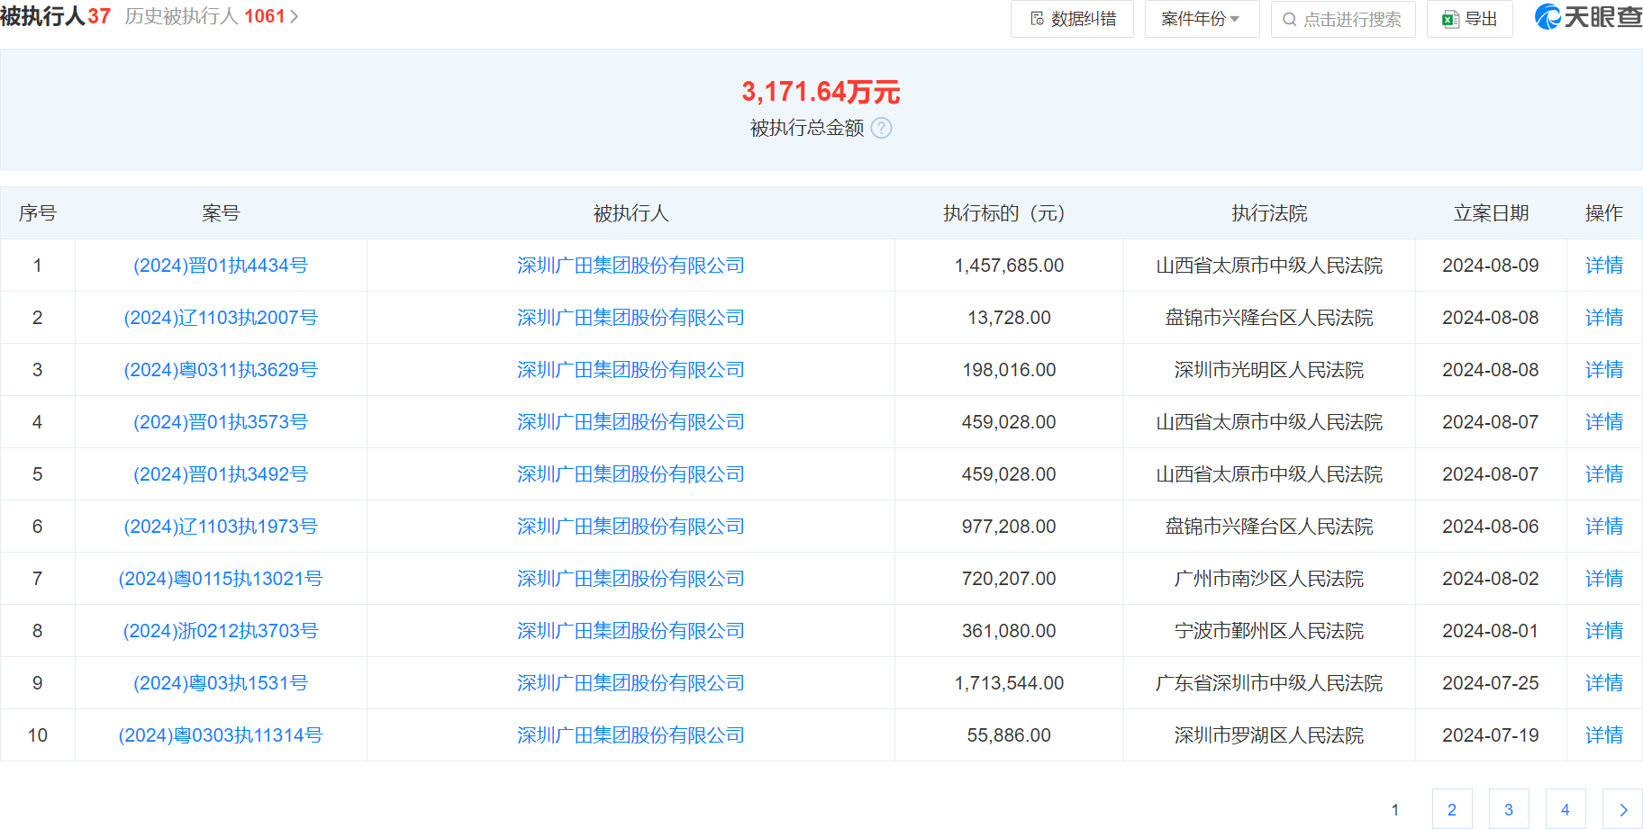Image resolution: width=1643 pixels, height=829 pixels.
Task: Click the 点击进行搜索 search field
Action: pyautogui.click(x=1343, y=19)
